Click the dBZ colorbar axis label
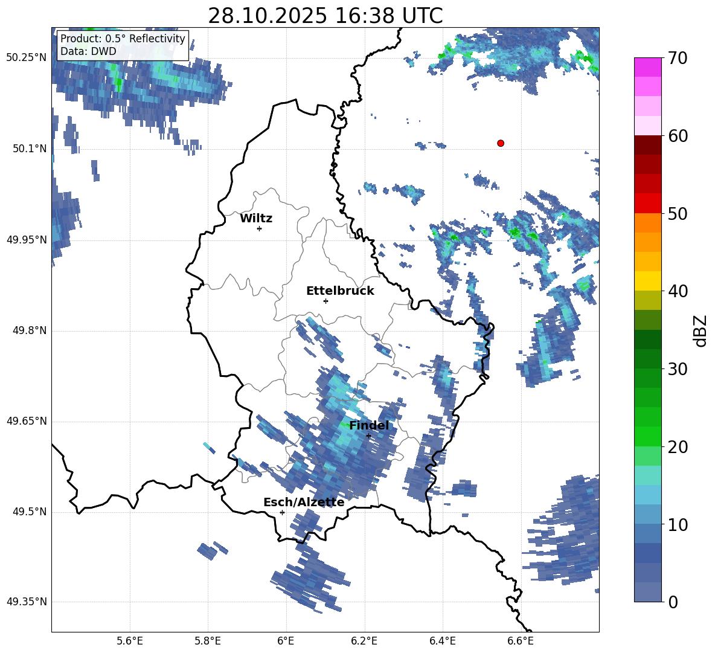Image resolution: width=715 pixels, height=653 pixels. [699, 330]
